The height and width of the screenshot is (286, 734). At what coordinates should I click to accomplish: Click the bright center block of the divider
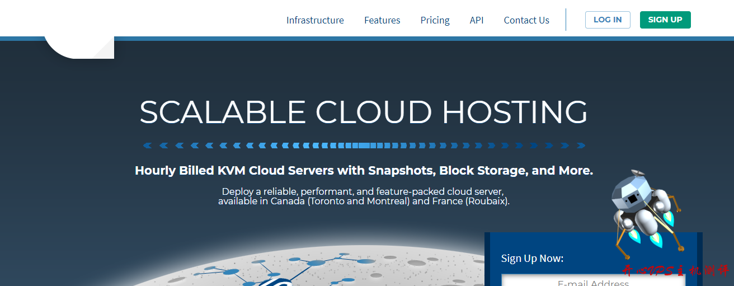pyautogui.click(x=364, y=146)
